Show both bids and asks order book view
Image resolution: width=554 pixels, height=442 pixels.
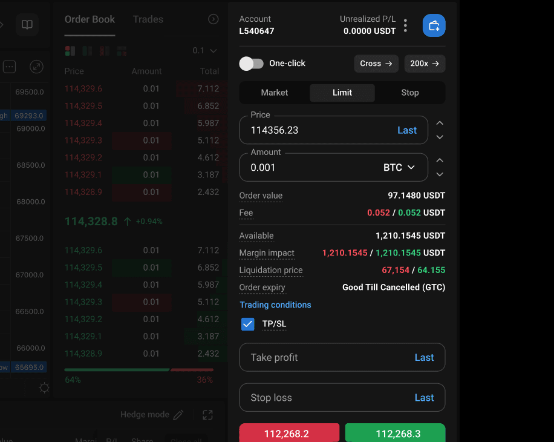point(70,51)
